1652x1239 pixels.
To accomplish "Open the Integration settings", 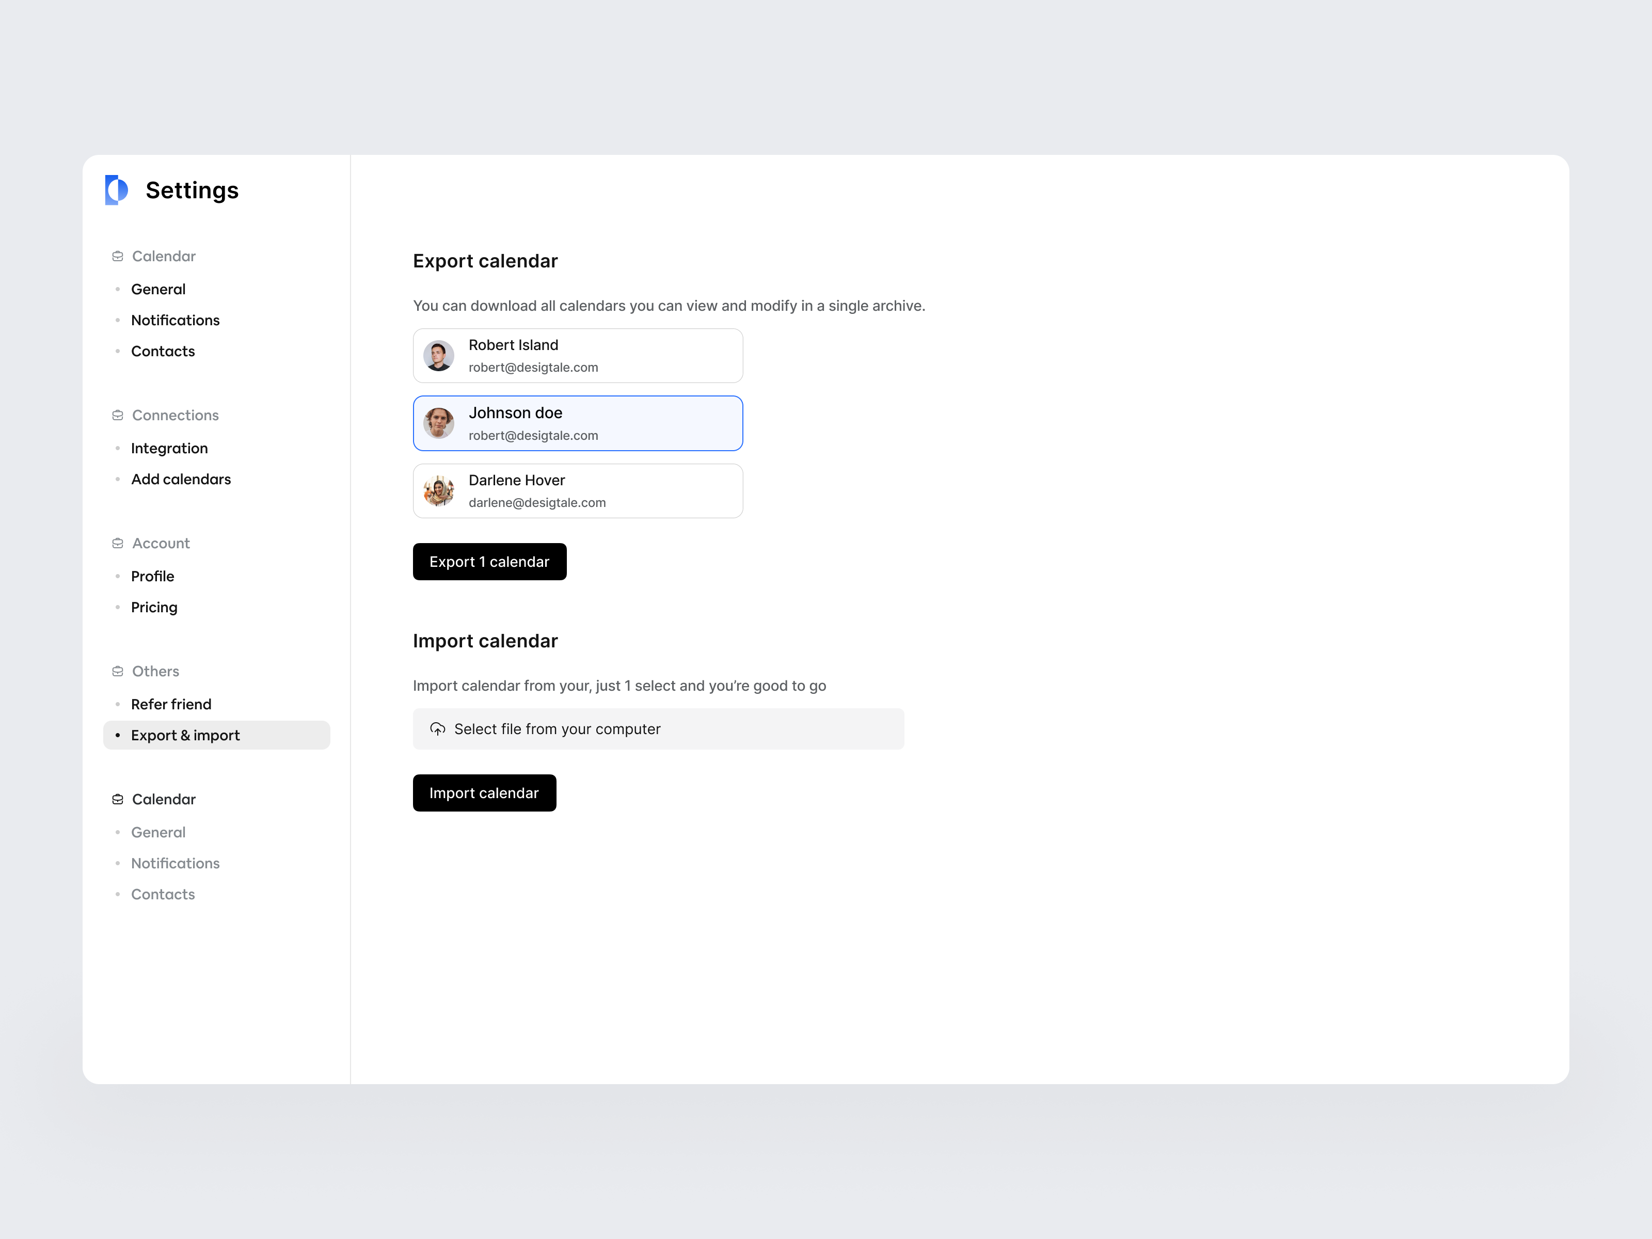I will tap(169, 448).
